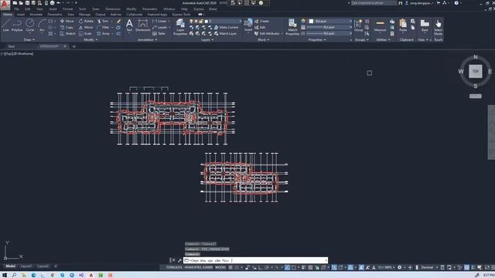
Task: Click in the command line input field
Action: point(256,260)
